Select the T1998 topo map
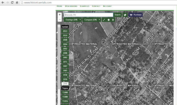The image size is (177, 105). [65, 93]
